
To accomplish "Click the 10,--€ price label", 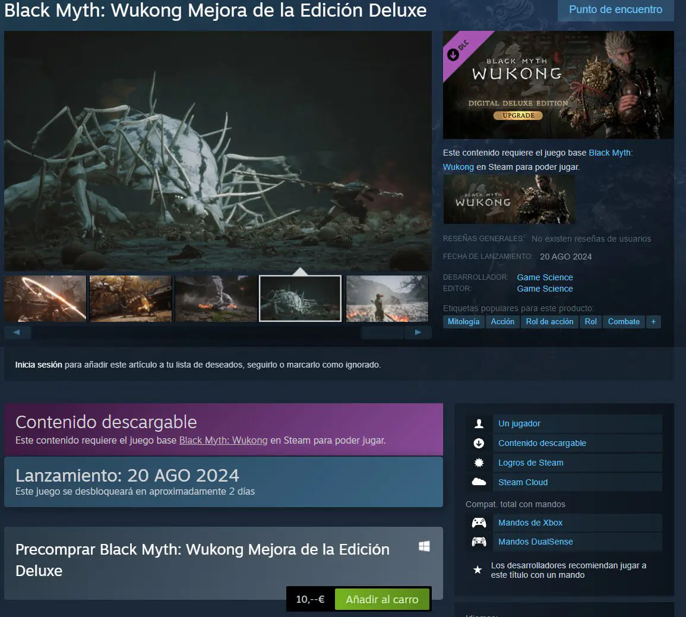I will click(310, 599).
